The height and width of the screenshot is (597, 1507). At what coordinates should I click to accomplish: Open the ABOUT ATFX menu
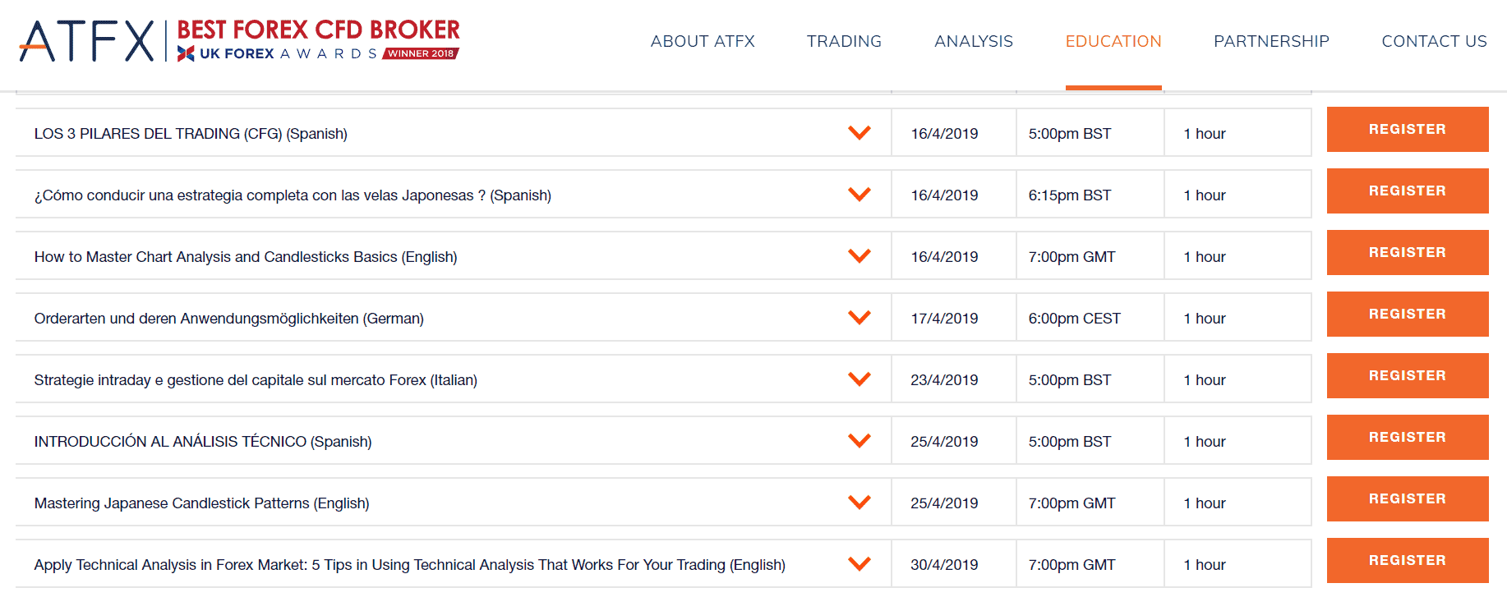tap(703, 41)
